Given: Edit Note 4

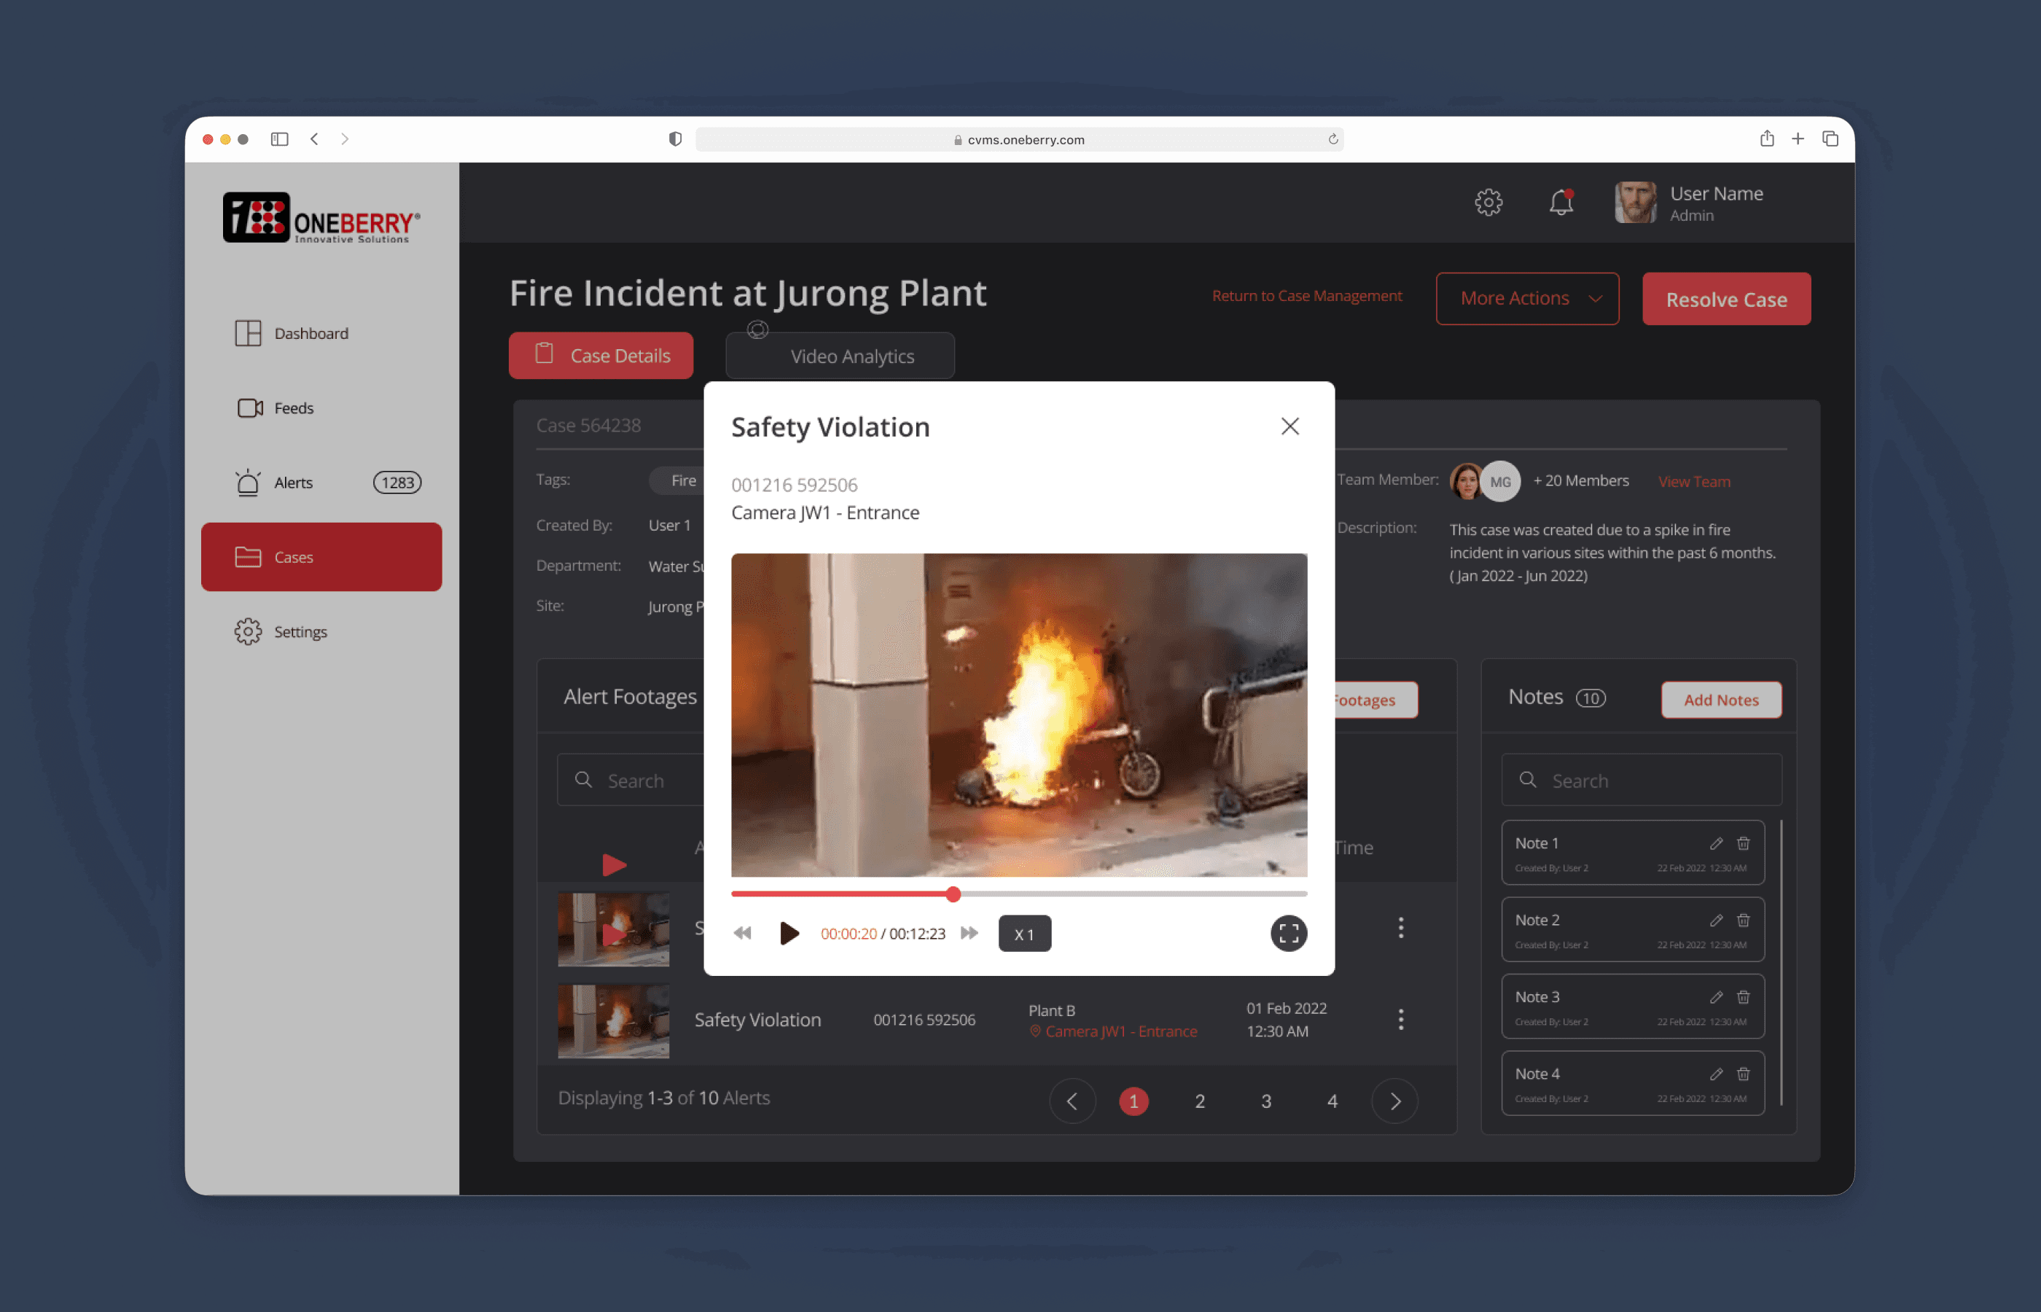Looking at the screenshot, I should tap(1717, 1074).
